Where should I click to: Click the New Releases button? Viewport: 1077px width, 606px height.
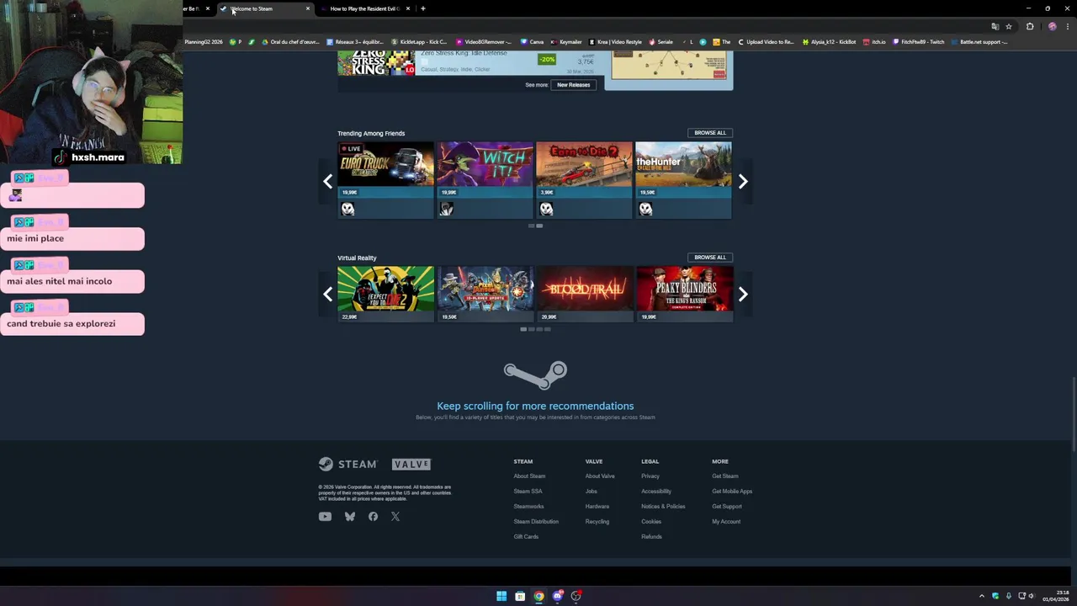574,85
